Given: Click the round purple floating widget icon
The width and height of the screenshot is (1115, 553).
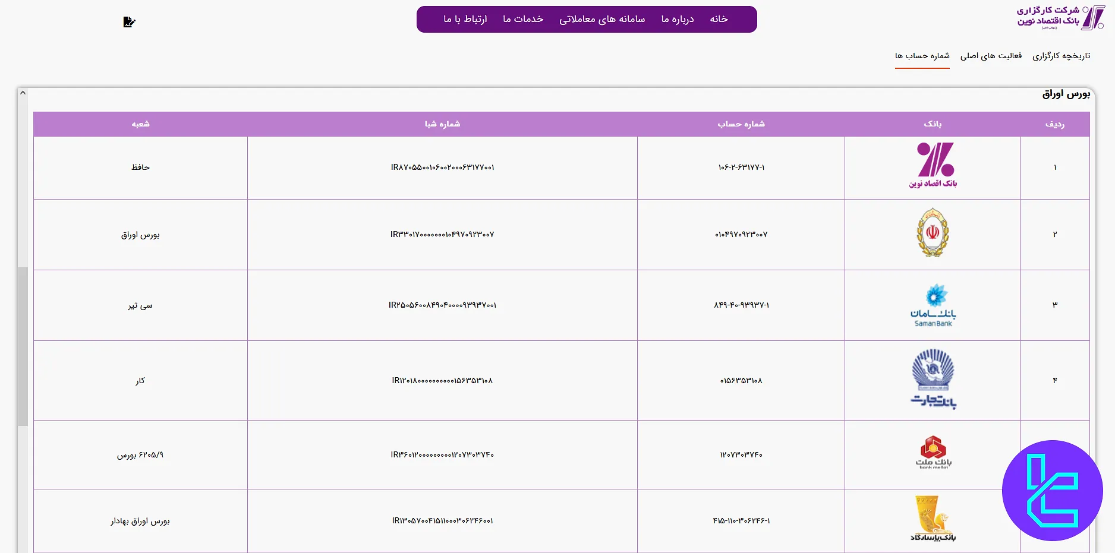Looking at the screenshot, I should click(x=1052, y=491).
